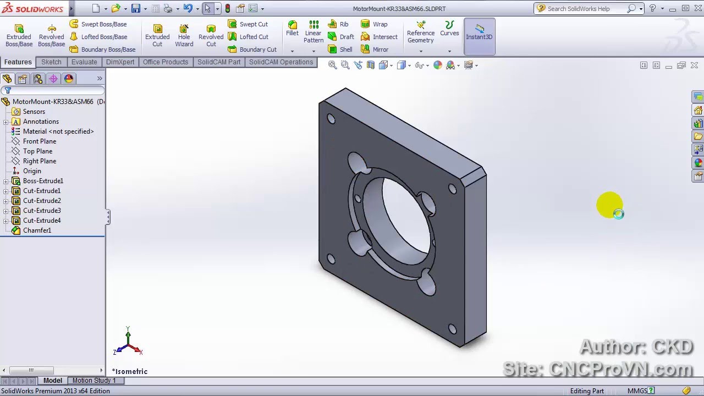Select the Intersect tool
The height and width of the screenshot is (396, 704).
(379, 37)
